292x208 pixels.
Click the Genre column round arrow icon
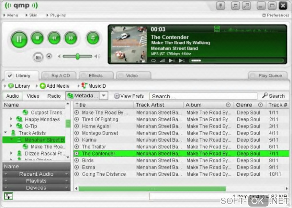point(260,105)
